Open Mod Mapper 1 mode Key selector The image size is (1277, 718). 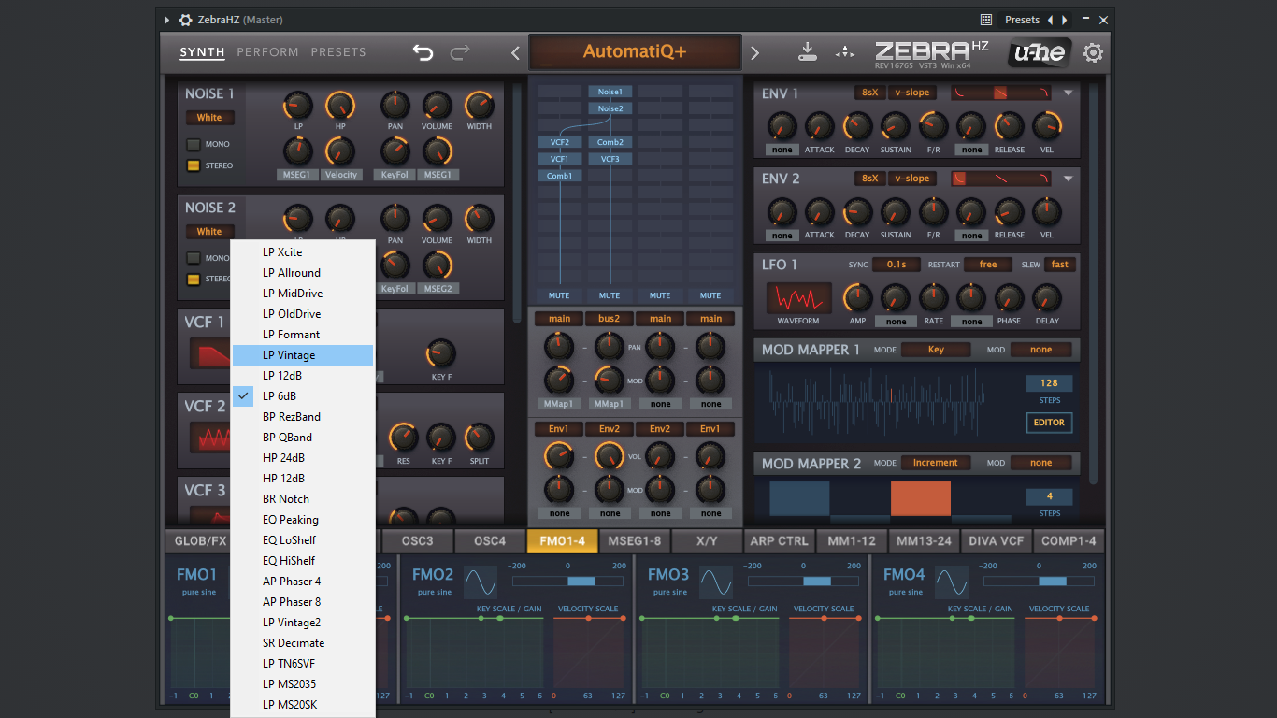point(936,350)
